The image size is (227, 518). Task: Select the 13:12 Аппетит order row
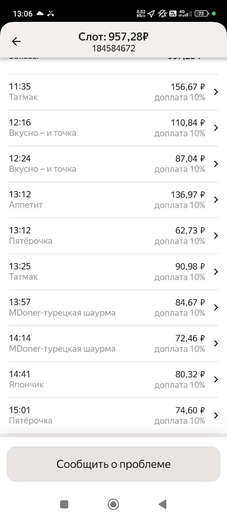(113, 200)
